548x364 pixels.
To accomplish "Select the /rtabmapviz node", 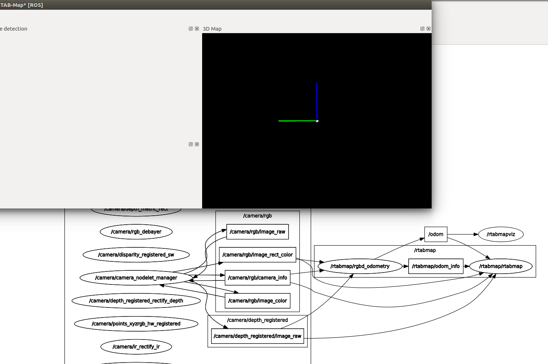I will tap(500, 234).
